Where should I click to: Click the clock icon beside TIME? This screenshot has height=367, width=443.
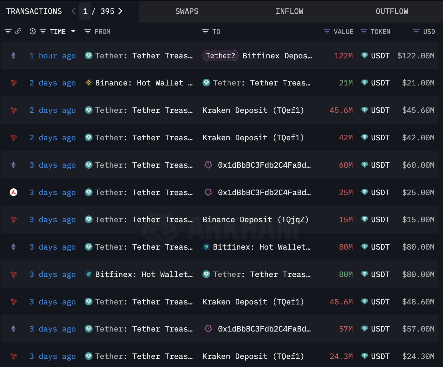tap(33, 32)
